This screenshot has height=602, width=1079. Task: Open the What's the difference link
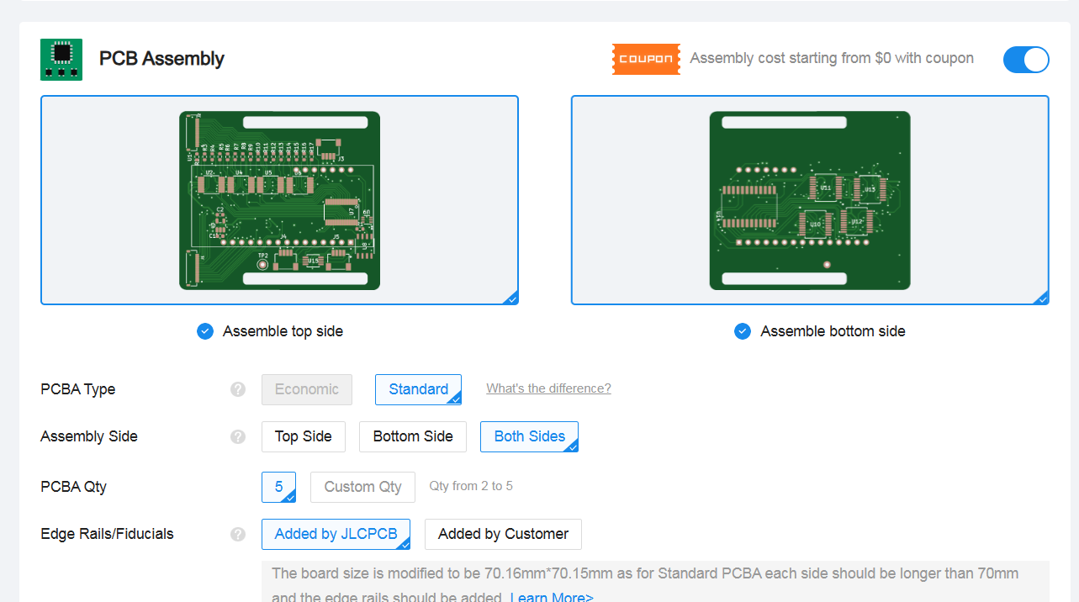click(x=548, y=388)
